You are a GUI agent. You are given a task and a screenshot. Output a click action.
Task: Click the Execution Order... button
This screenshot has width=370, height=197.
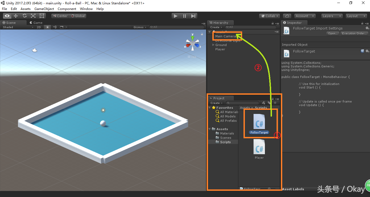tap(354, 34)
